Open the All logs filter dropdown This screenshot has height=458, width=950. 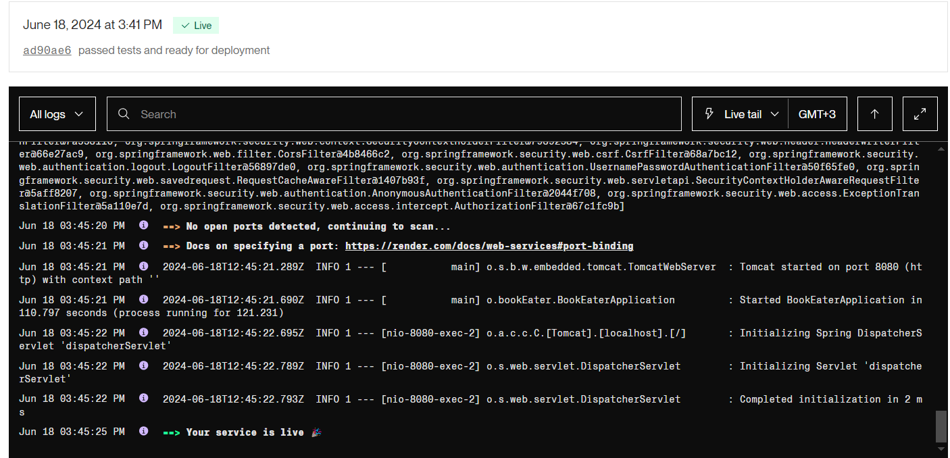click(x=57, y=114)
